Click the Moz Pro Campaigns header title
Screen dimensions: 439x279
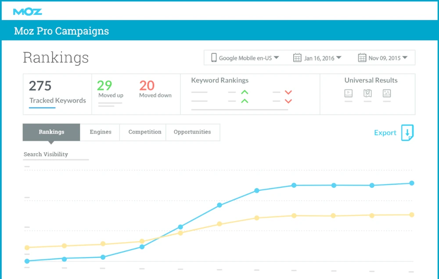(61, 31)
